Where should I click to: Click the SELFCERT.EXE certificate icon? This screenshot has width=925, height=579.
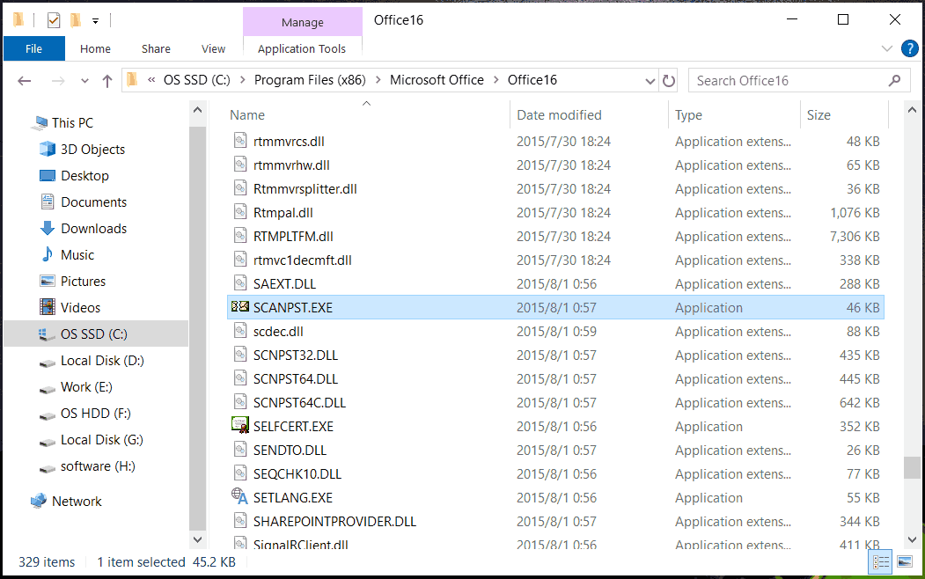click(240, 425)
